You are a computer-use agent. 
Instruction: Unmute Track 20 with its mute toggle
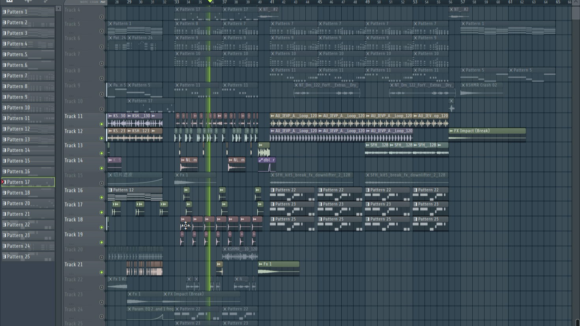[101, 257]
